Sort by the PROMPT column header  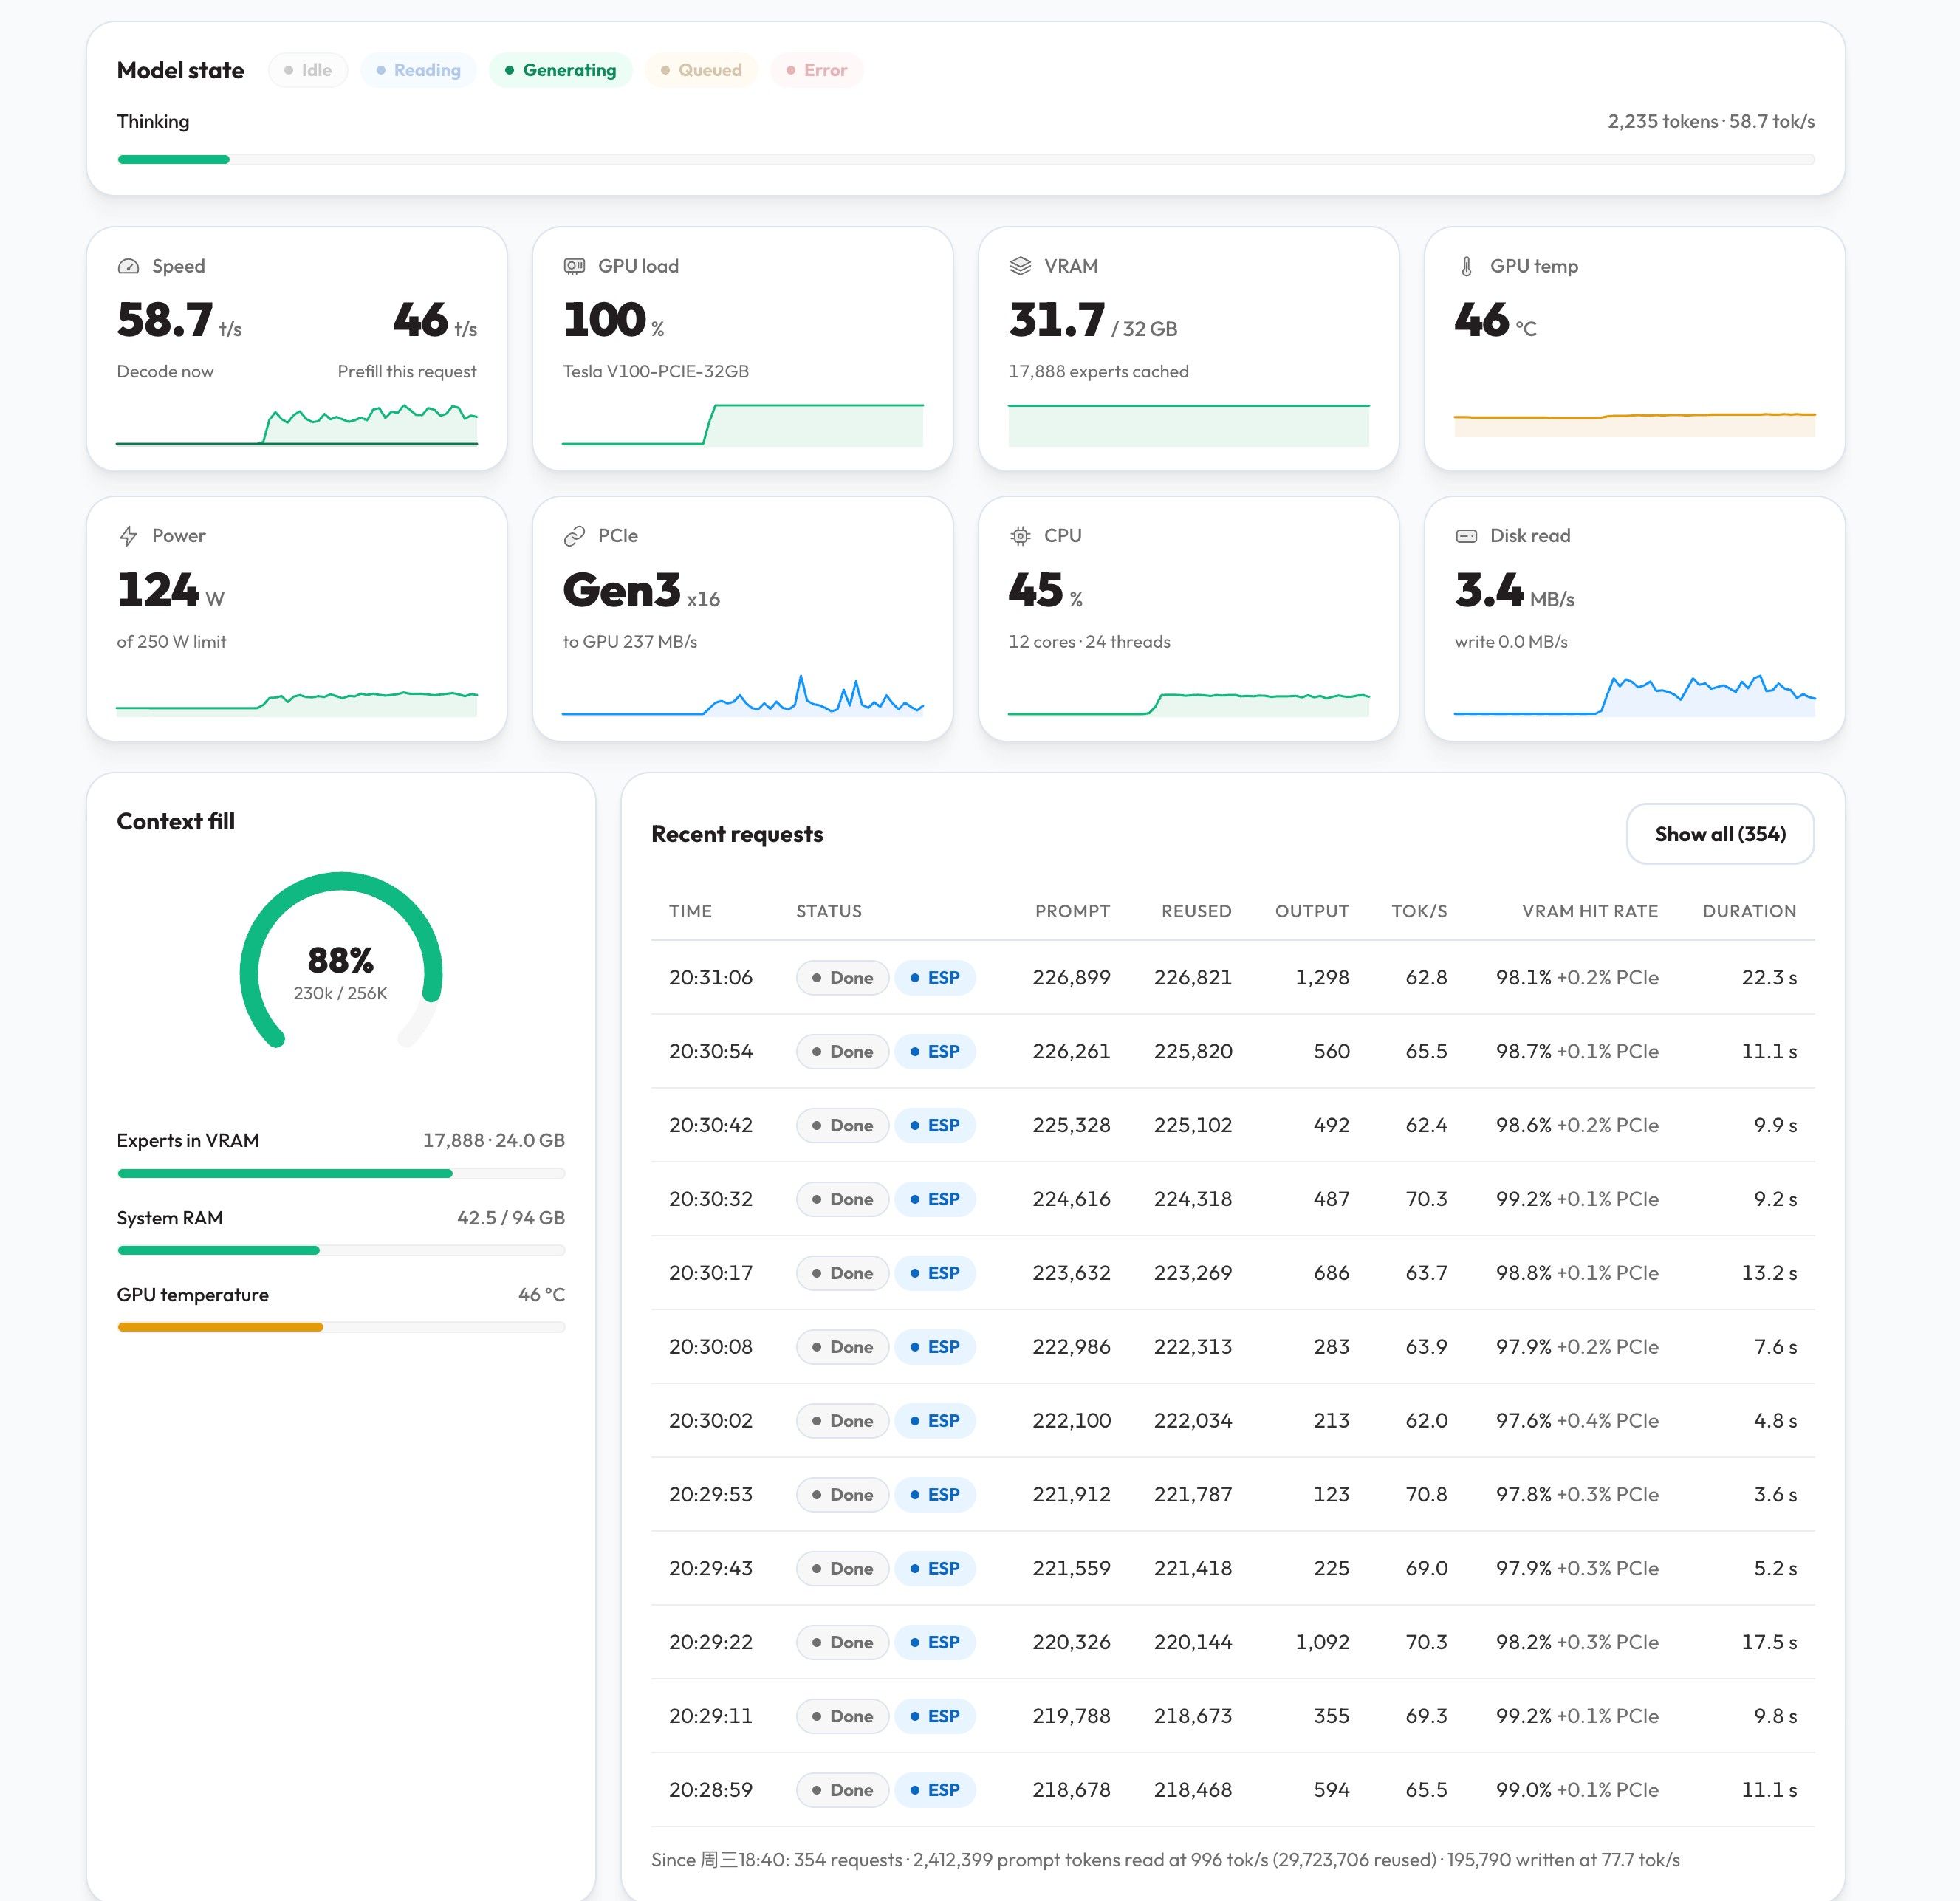click(1072, 911)
